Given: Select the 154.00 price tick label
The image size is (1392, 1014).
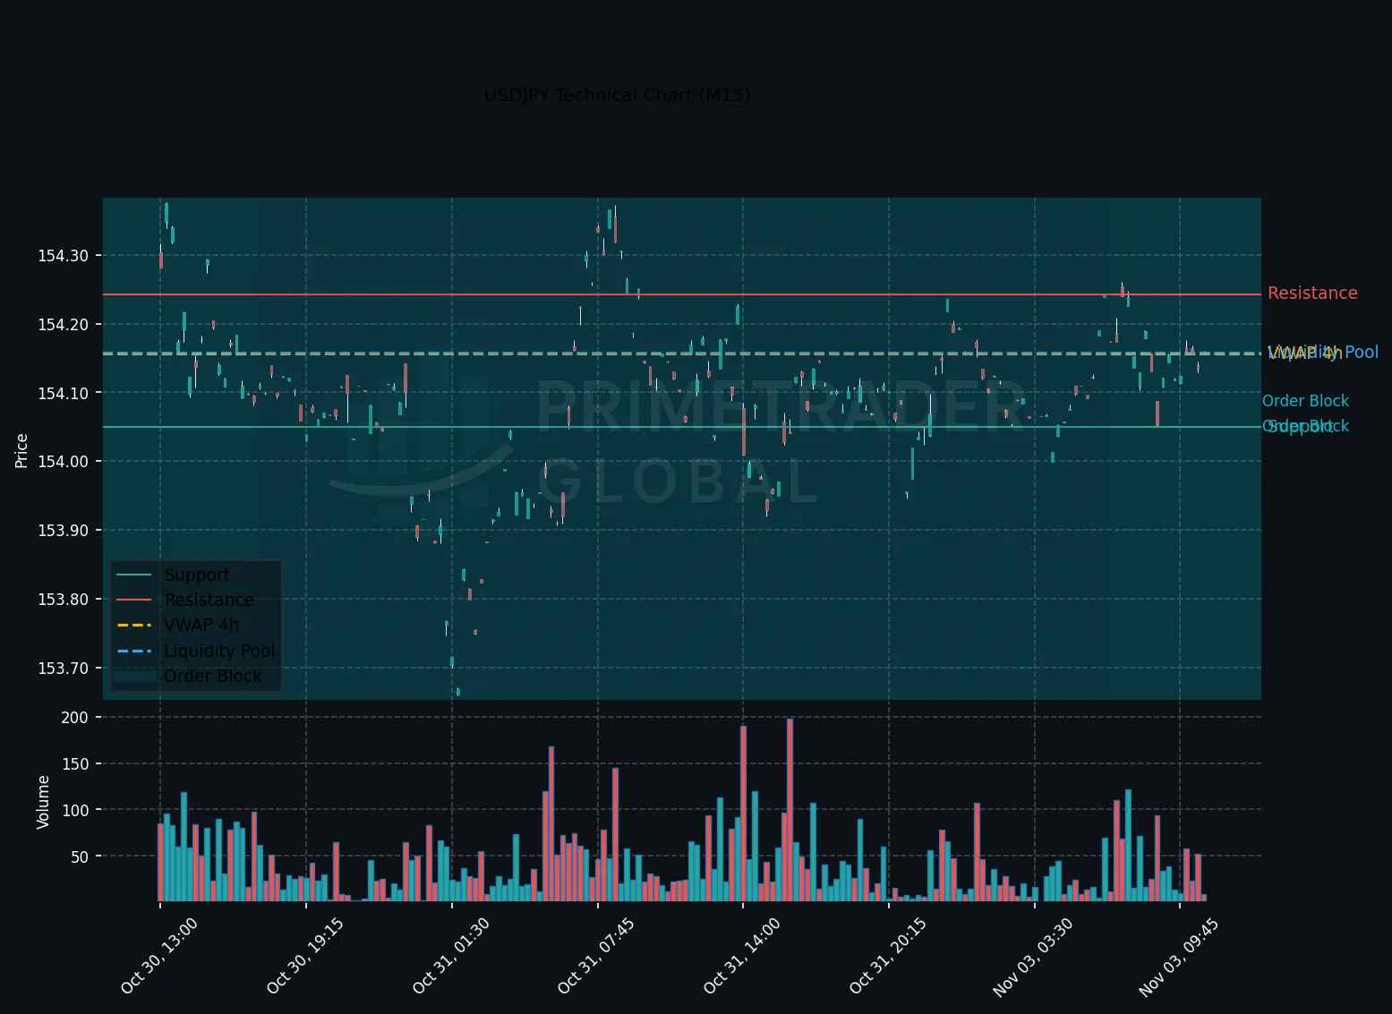Looking at the screenshot, I should coord(63,462).
